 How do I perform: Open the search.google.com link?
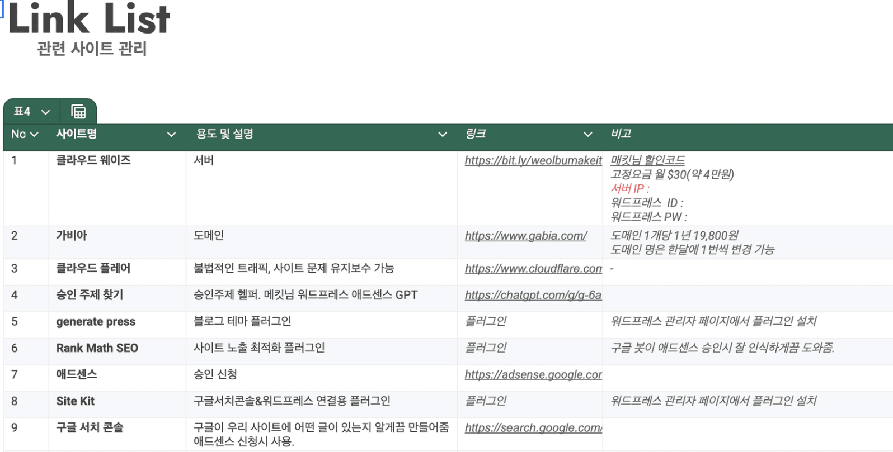[533, 428]
